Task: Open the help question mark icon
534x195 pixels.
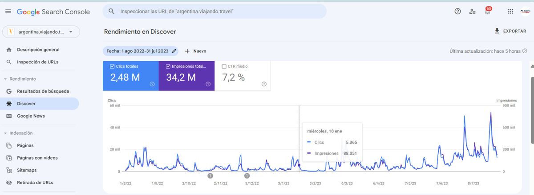Action: coord(457,12)
